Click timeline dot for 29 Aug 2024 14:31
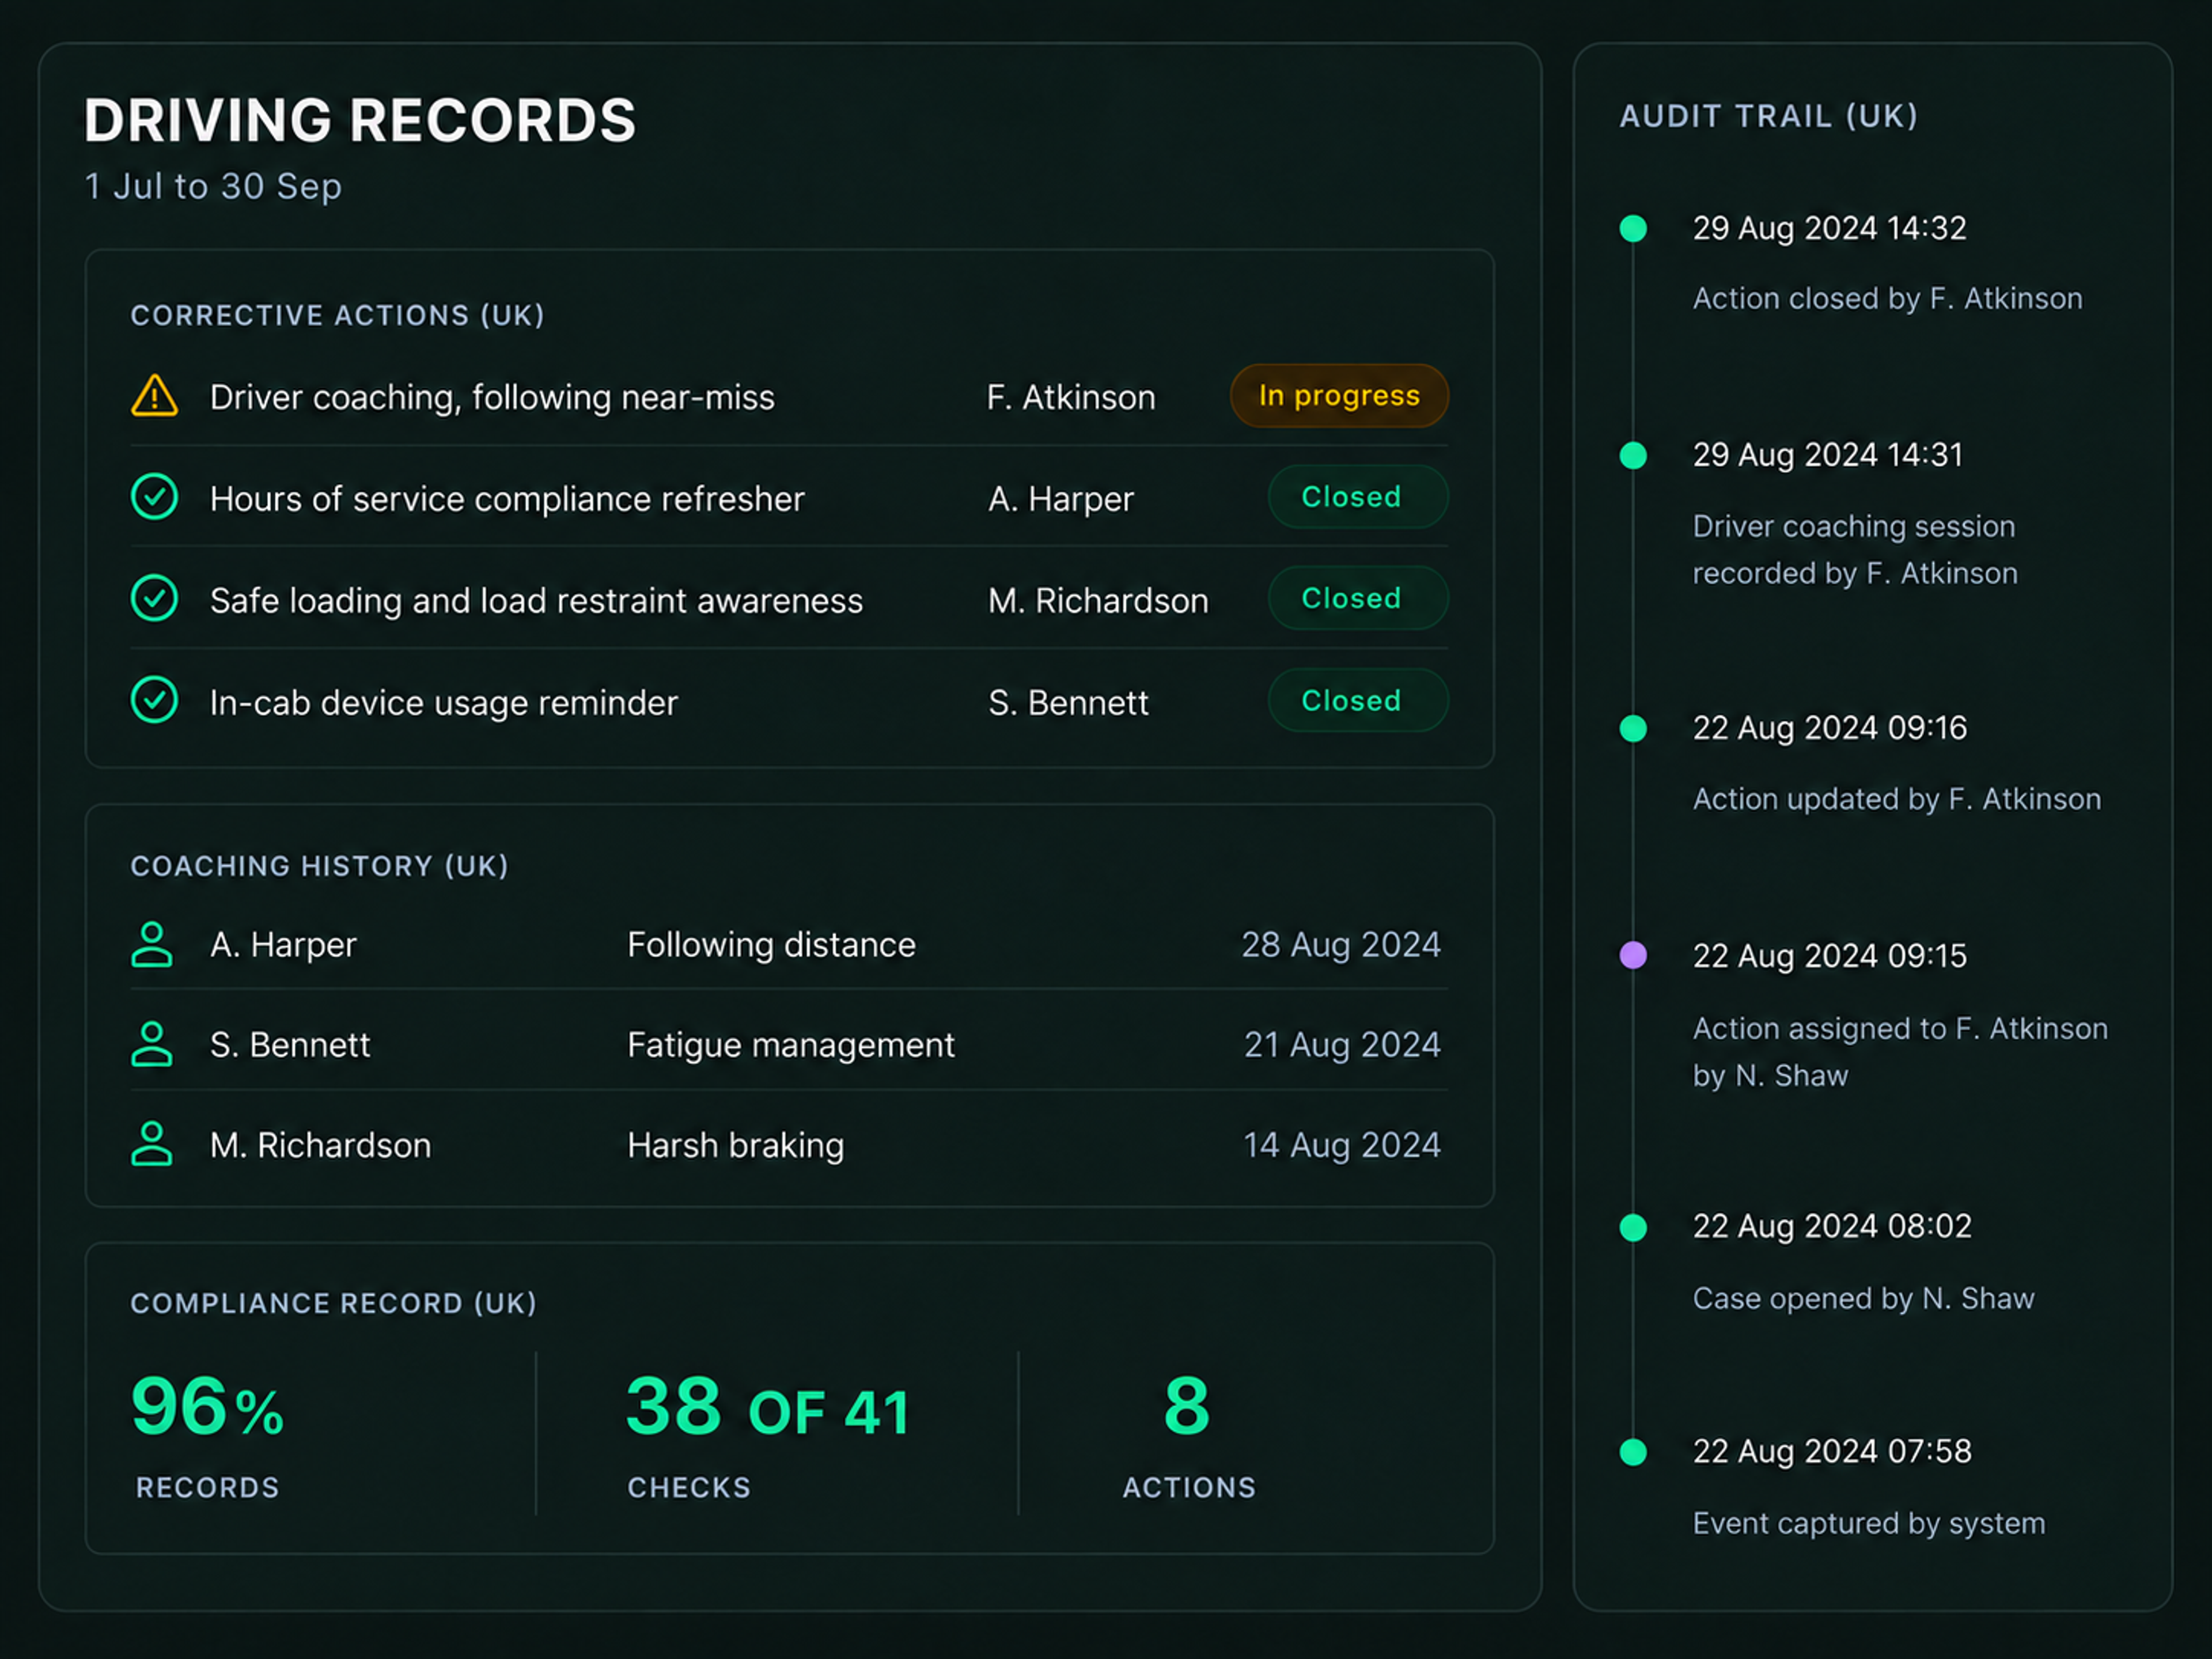The image size is (2212, 1659). click(x=1633, y=456)
